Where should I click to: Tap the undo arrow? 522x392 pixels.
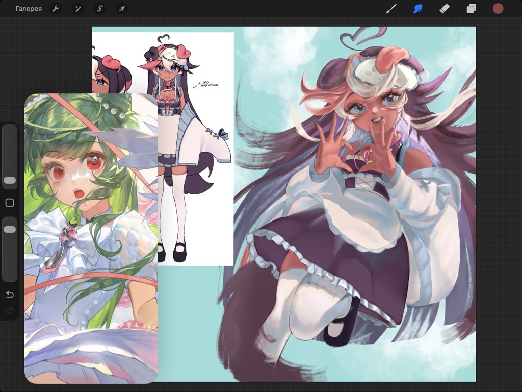coord(10,295)
